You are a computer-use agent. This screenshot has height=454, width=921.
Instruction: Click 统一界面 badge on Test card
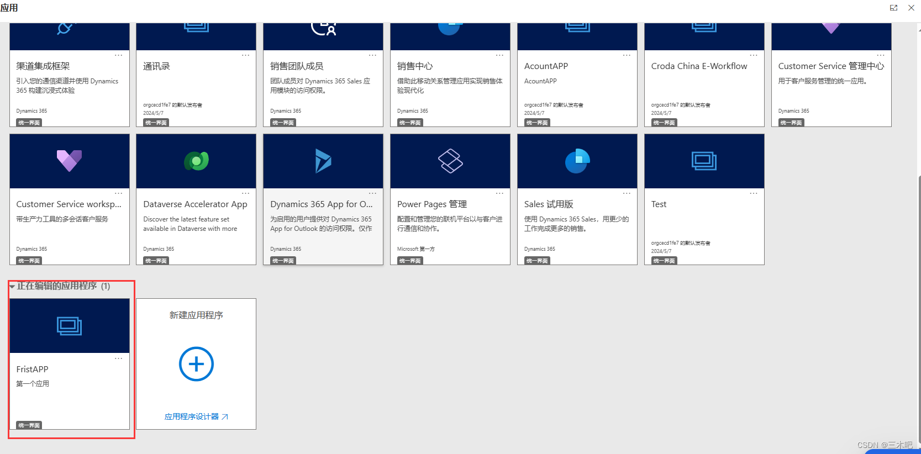664,261
